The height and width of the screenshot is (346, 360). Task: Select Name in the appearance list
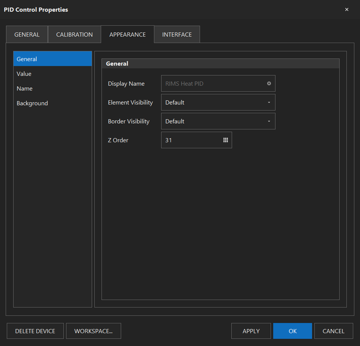52,88
